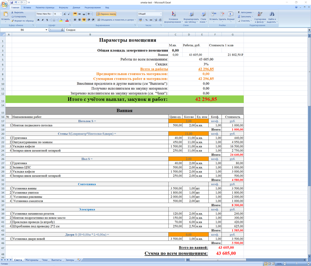Open Merge and Center (Объединить) dropdown arrow
Screen dimensions: 311x266
pyautogui.click(x=135, y=20)
